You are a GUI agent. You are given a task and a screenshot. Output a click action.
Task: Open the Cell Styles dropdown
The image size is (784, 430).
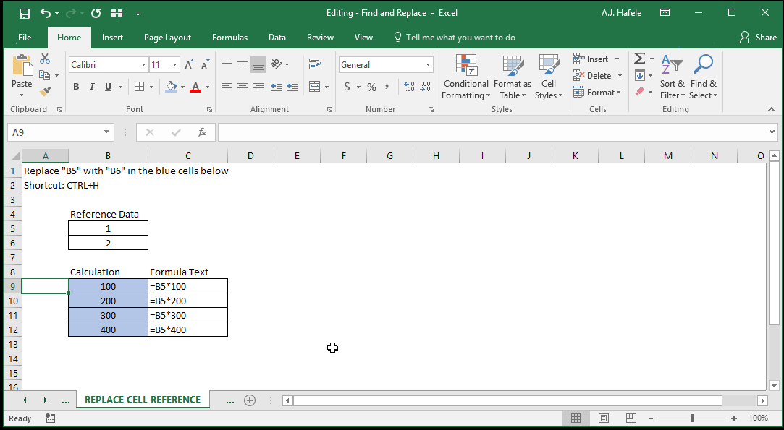[x=549, y=77]
